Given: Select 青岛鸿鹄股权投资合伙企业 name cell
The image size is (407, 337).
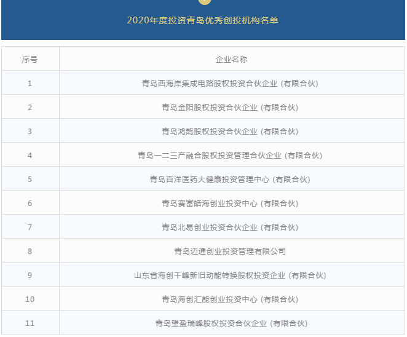Looking at the screenshot, I should pyautogui.click(x=232, y=130).
